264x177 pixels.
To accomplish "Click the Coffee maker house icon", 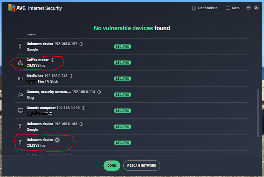I will [21, 62].
